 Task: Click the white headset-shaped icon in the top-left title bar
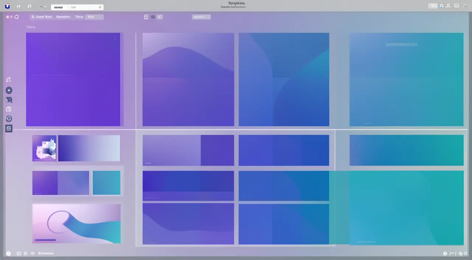[30, 7]
